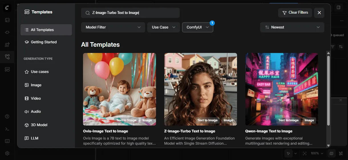The image size is (348, 160).
Task: Open the Ovis-Image template thumbnail
Action: coord(120,89)
